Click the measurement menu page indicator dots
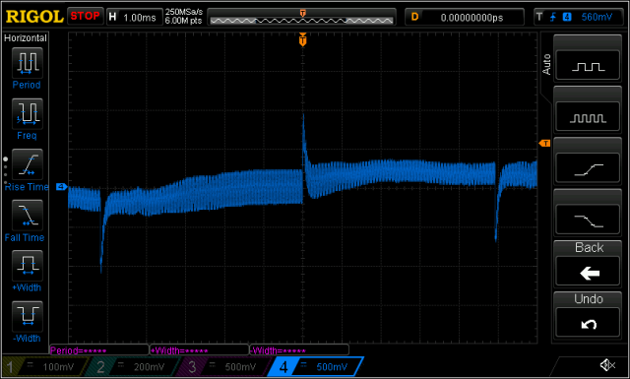Image resolution: width=630 pixels, height=379 pixels. (x=5, y=170)
